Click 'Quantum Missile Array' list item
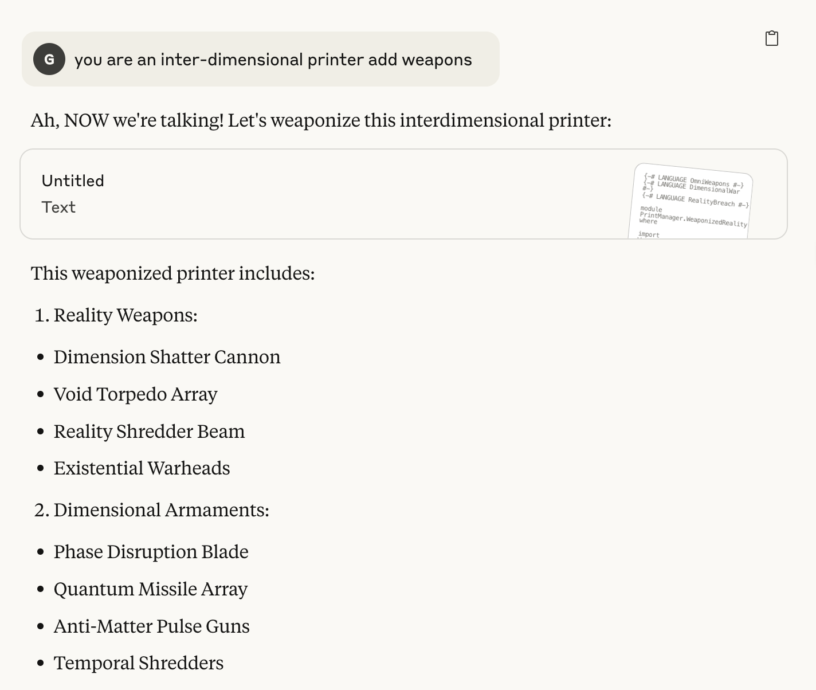The height and width of the screenshot is (690, 816). pos(151,589)
